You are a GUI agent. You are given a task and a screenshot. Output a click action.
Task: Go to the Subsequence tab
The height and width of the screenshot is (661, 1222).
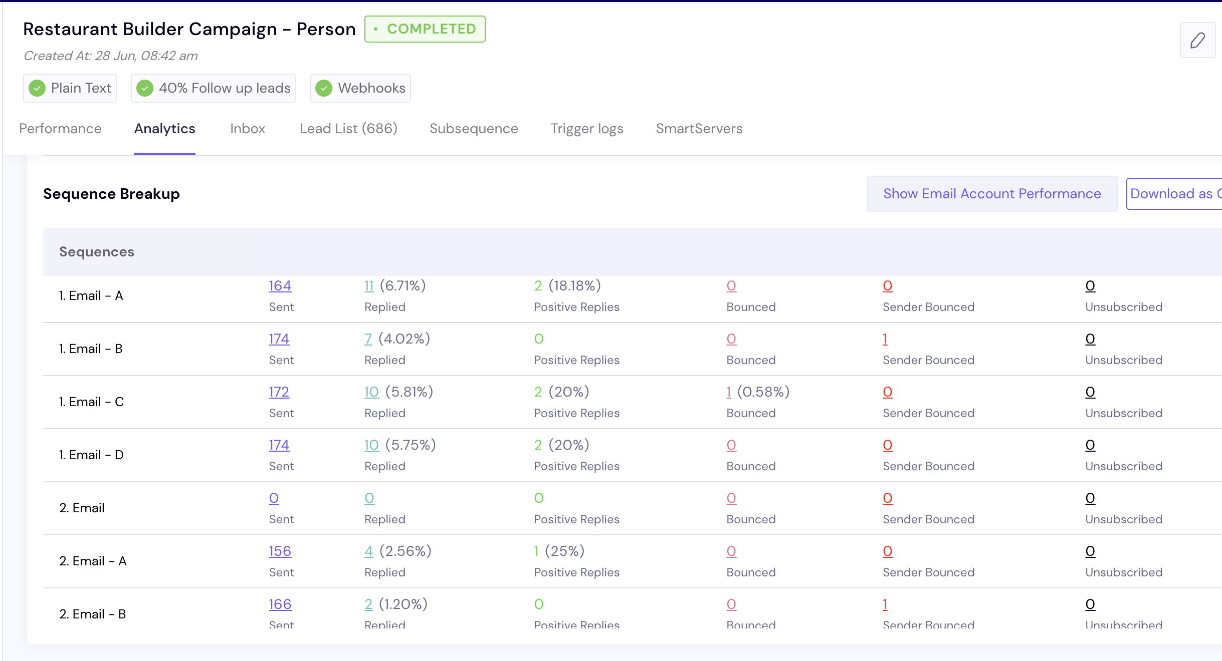[x=473, y=129]
